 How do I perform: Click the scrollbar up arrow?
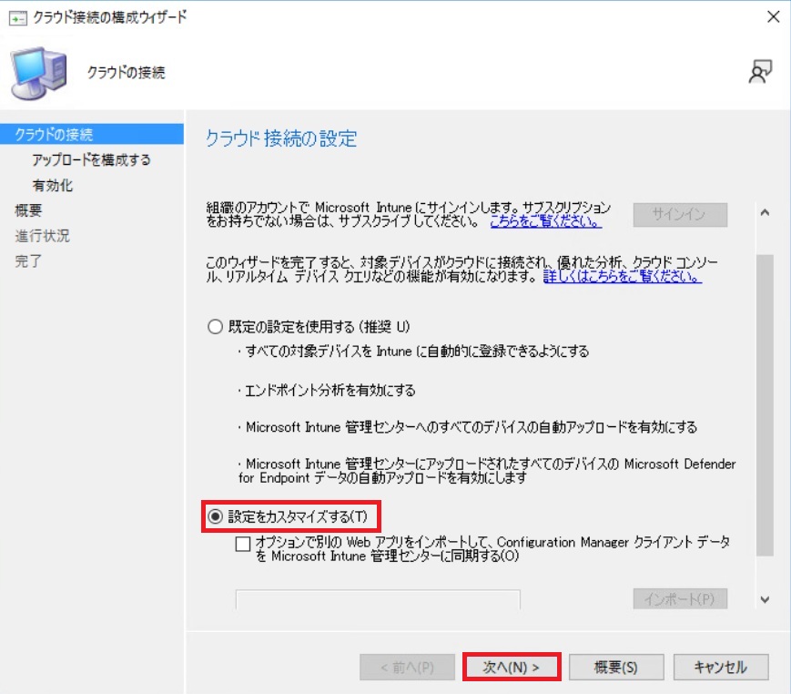tap(764, 213)
